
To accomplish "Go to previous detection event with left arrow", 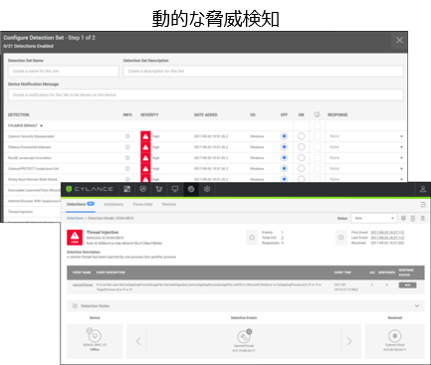I will click(x=138, y=341).
